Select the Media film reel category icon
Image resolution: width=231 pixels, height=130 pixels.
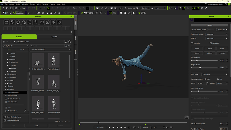59,22
